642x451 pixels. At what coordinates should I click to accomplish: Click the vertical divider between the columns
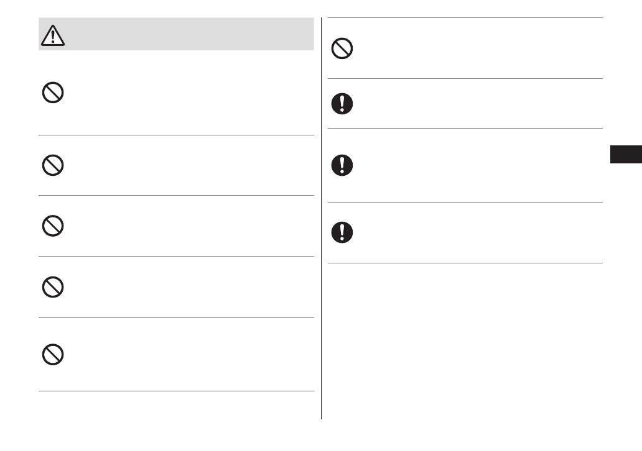point(322,248)
